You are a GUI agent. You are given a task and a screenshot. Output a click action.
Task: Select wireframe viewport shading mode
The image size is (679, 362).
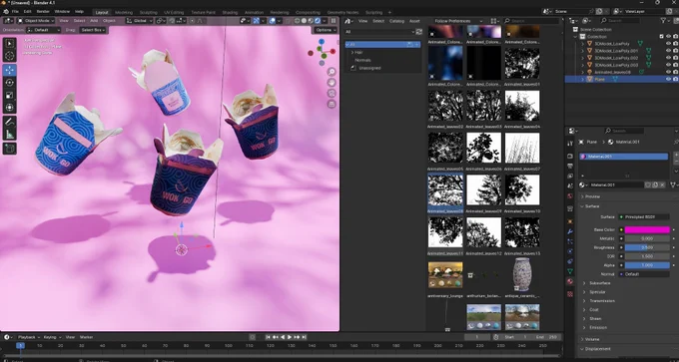point(298,20)
